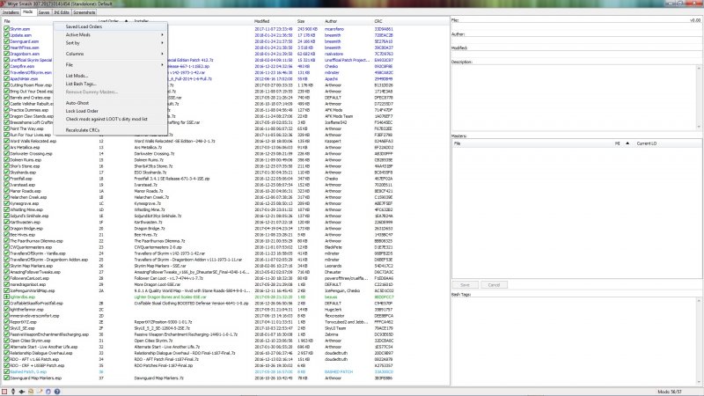Select Recalculate CRCs menu item
This screenshot has width=704, height=396.
coord(111,130)
